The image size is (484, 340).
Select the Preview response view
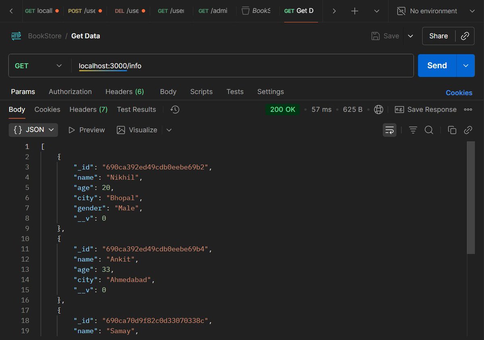[92, 130]
